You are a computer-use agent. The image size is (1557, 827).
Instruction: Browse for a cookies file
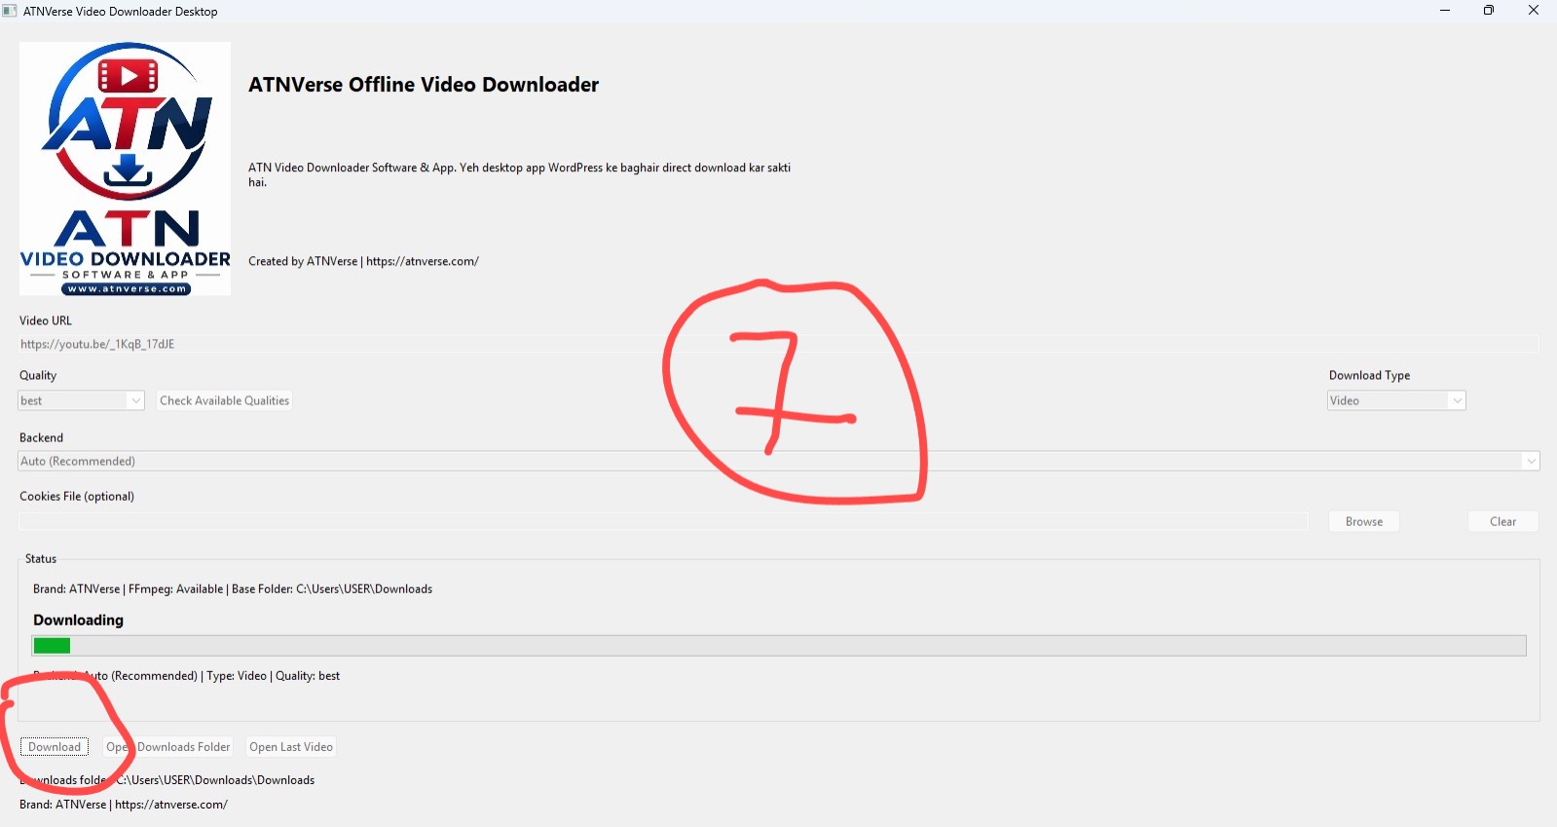(x=1364, y=522)
